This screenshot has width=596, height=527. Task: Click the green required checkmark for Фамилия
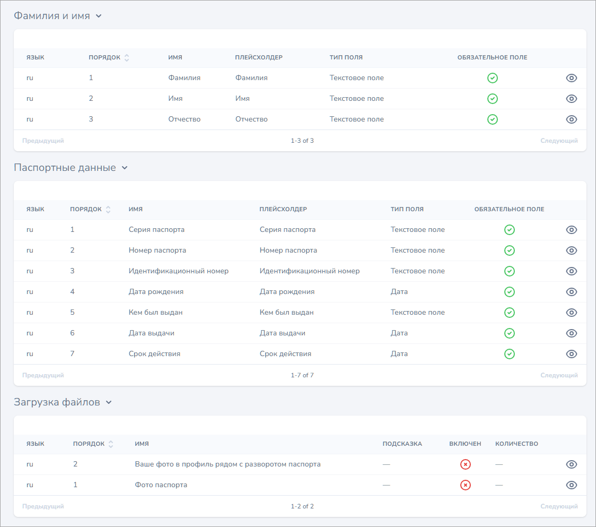(x=493, y=78)
